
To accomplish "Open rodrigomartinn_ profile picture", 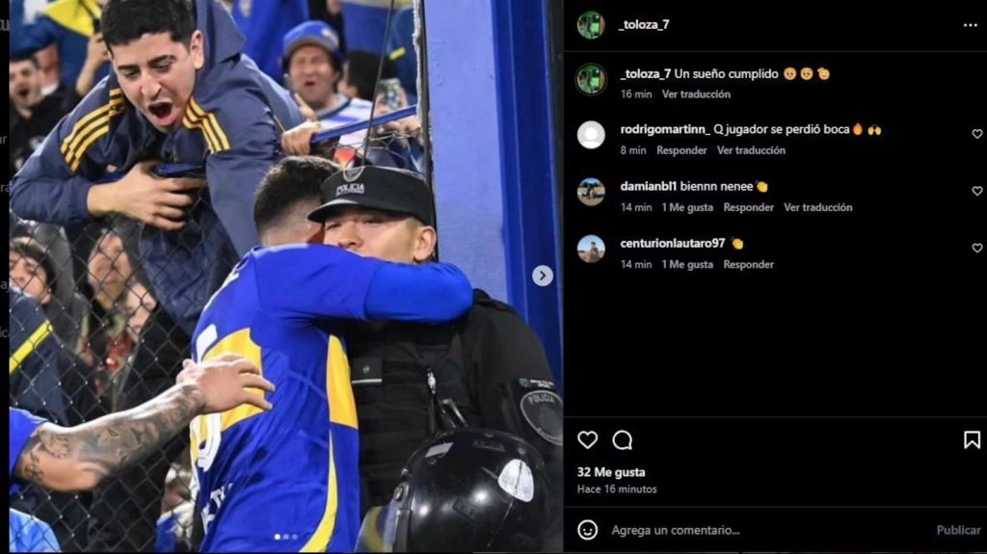I will click(591, 135).
